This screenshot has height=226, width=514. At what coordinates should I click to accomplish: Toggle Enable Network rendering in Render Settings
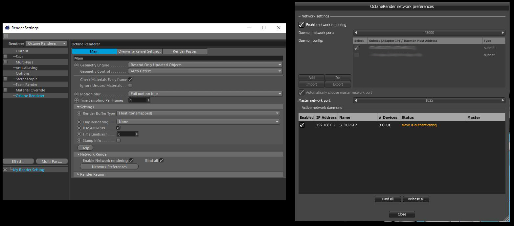pyautogui.click(x=131, y=161)
